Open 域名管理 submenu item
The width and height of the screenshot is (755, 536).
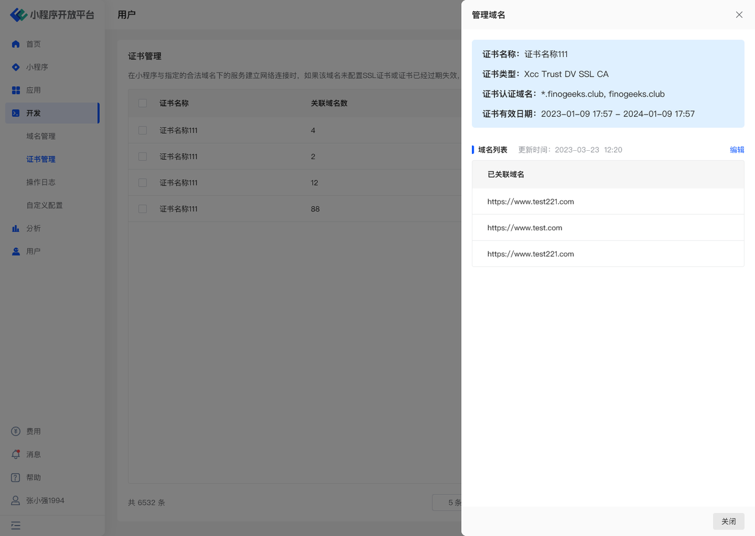pos(41,136)
